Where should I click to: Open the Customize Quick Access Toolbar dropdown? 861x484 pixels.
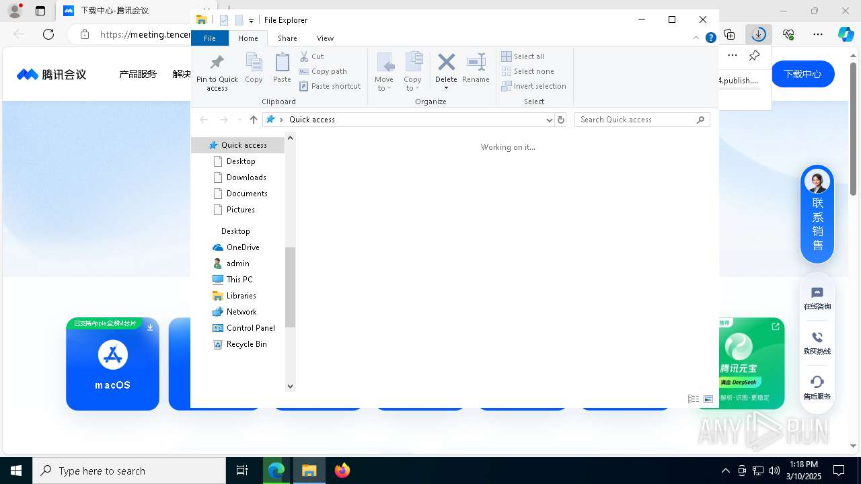[251, 20]
